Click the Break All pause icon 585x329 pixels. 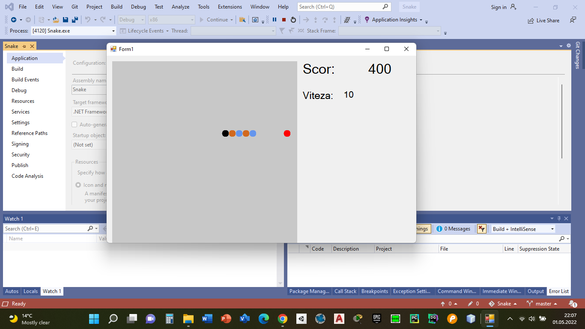click(274, 20)
